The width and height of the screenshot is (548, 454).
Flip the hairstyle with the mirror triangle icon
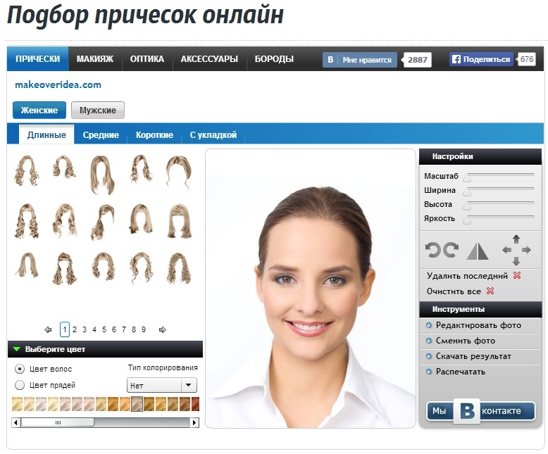[478, 251]
